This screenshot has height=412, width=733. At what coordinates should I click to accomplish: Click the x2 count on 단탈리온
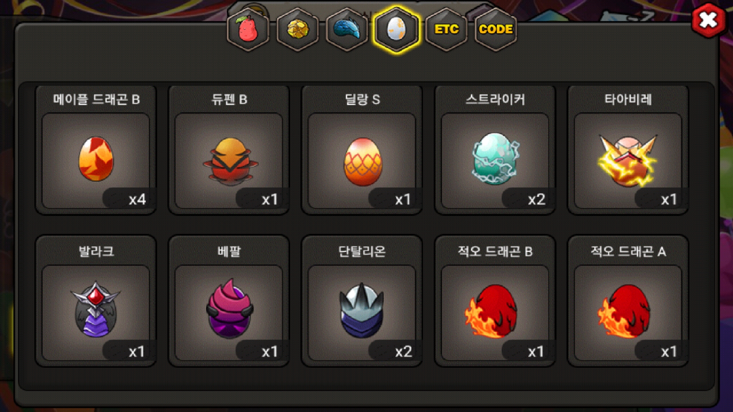[x=404, y=351]
